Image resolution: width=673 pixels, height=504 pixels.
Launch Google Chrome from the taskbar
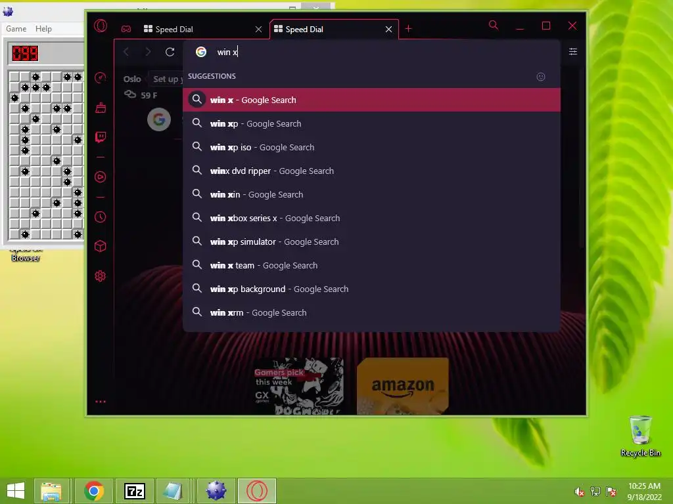(93, 491)
